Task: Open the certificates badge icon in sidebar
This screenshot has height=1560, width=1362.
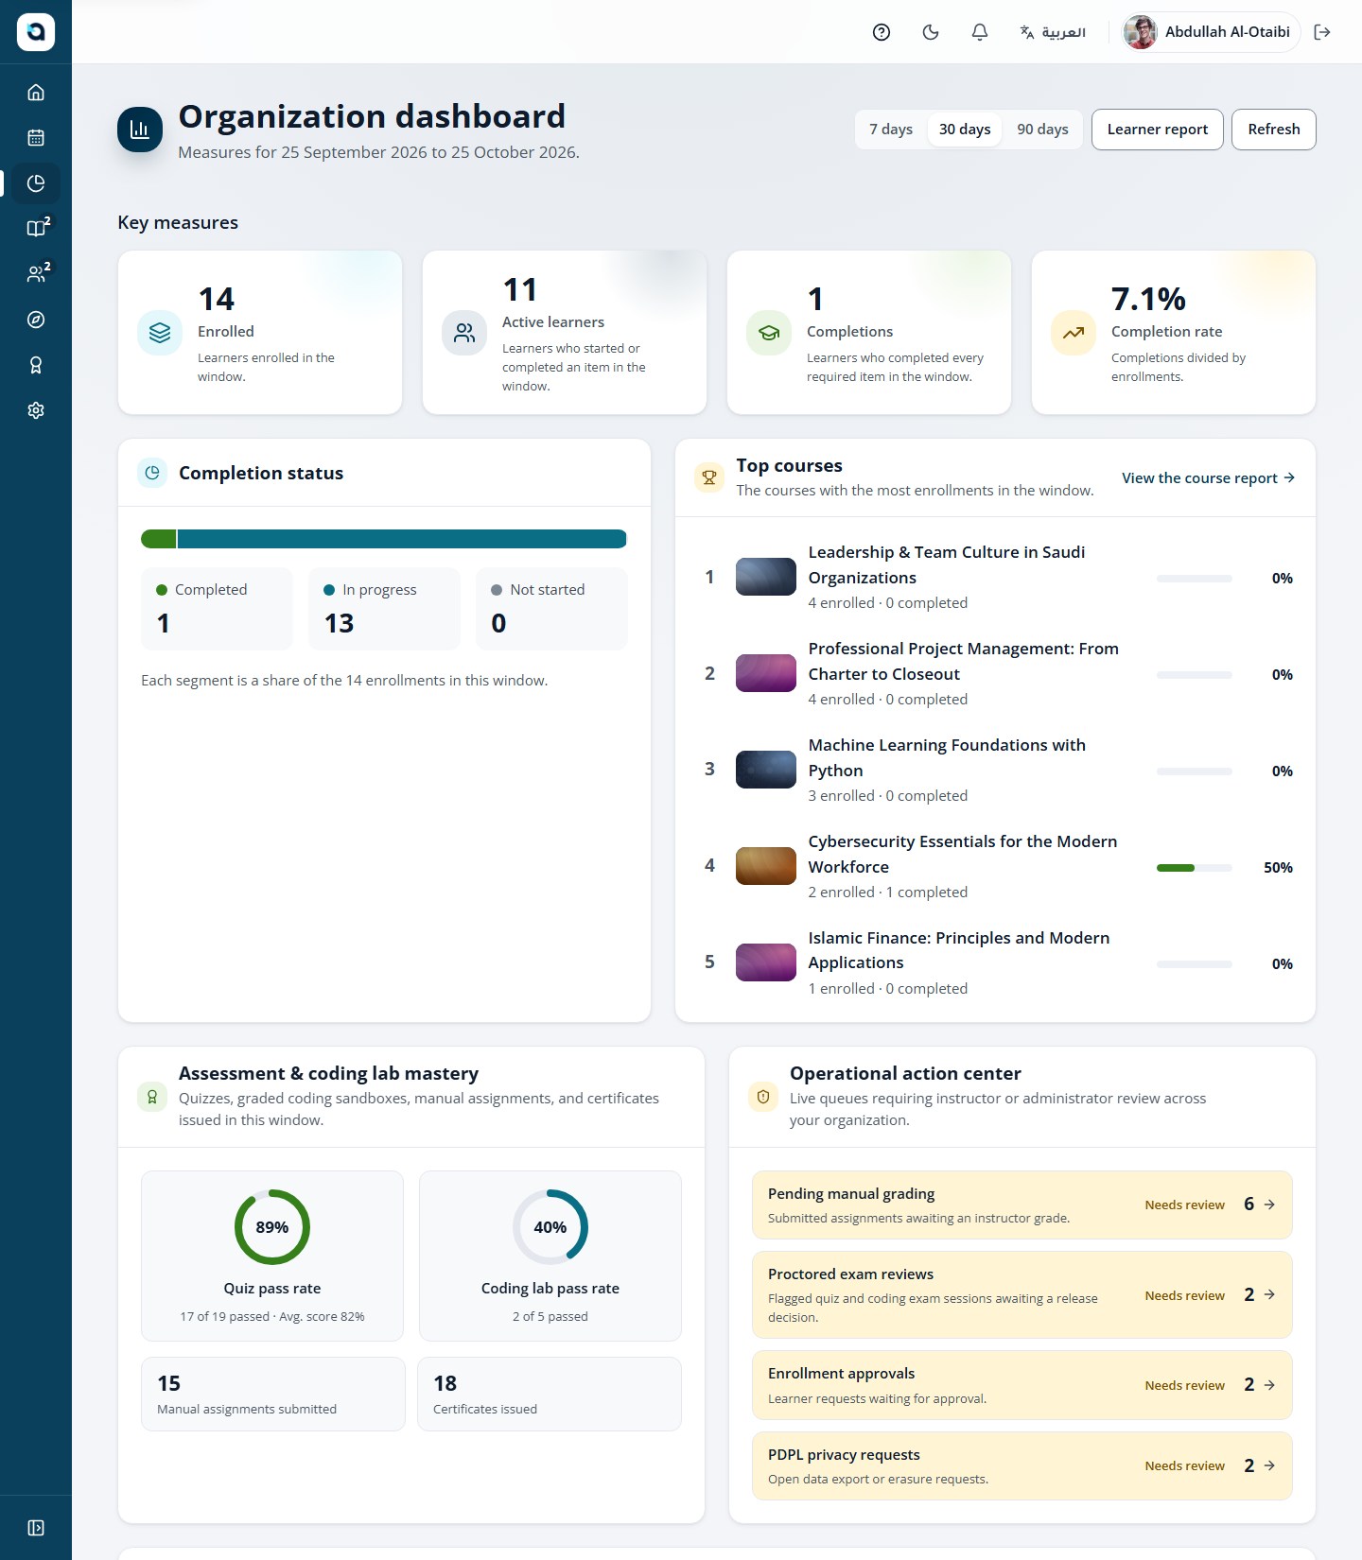Action: (x=36, y=365)
